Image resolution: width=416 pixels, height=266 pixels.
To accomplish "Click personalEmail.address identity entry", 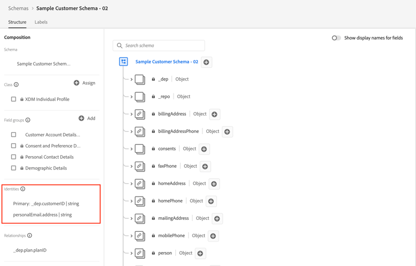I will pyautogui.click(x=43, y=215).
